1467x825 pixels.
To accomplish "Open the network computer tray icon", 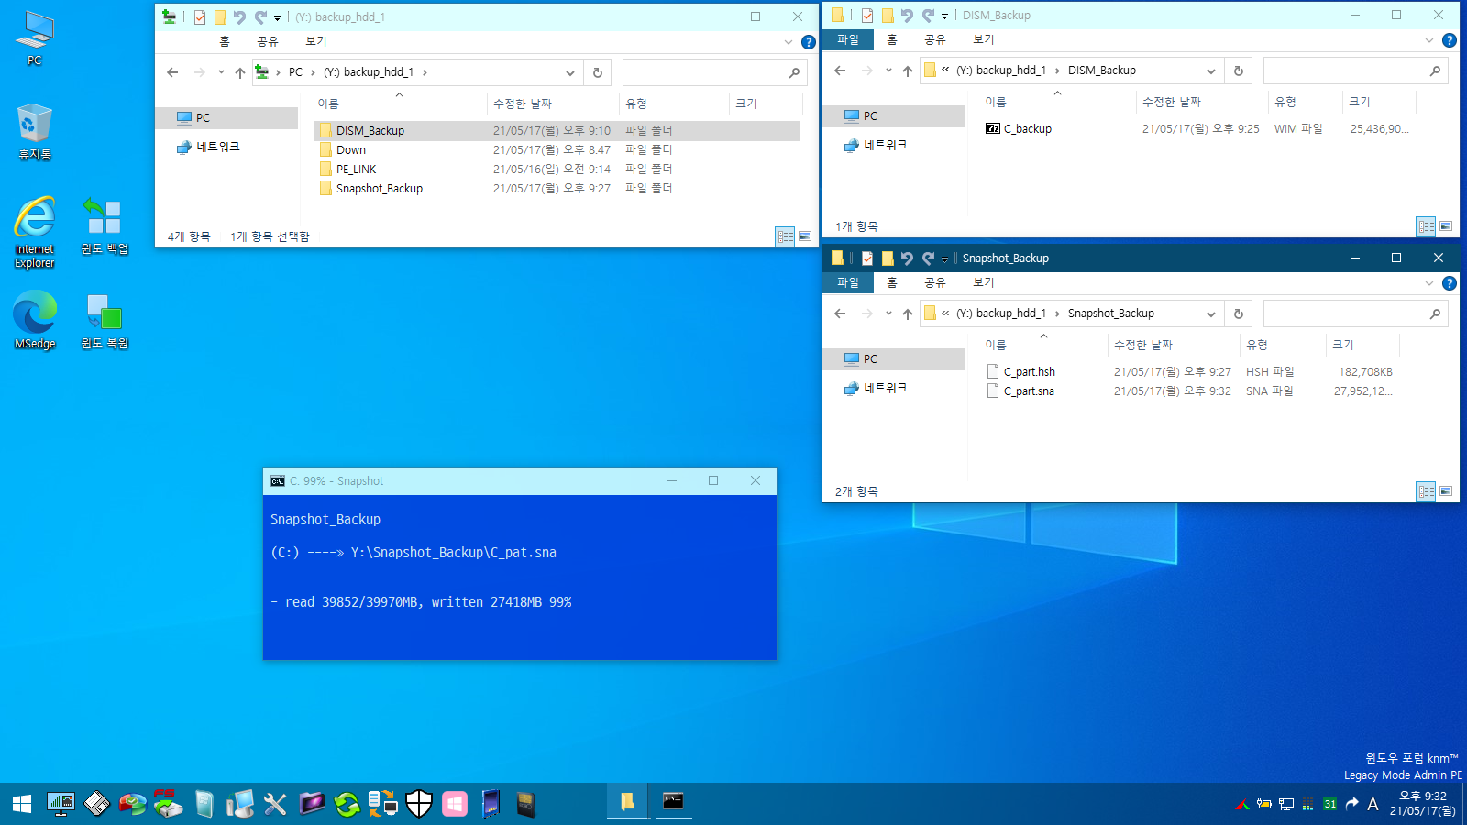I will [x=1286, y=804].
